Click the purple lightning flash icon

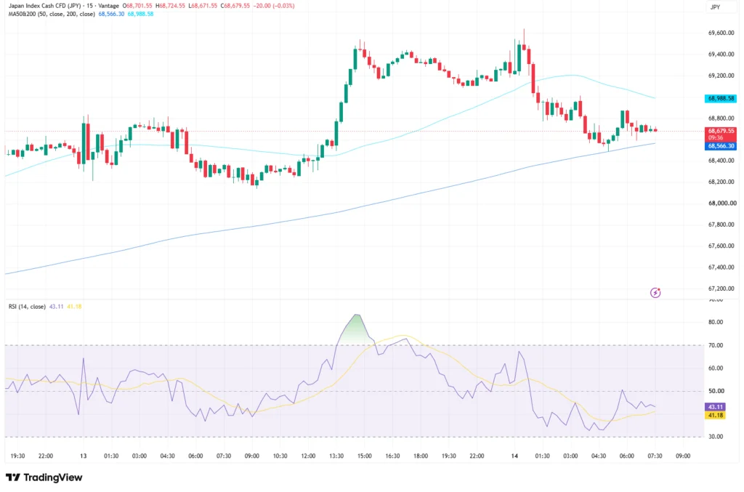[655, 293]
